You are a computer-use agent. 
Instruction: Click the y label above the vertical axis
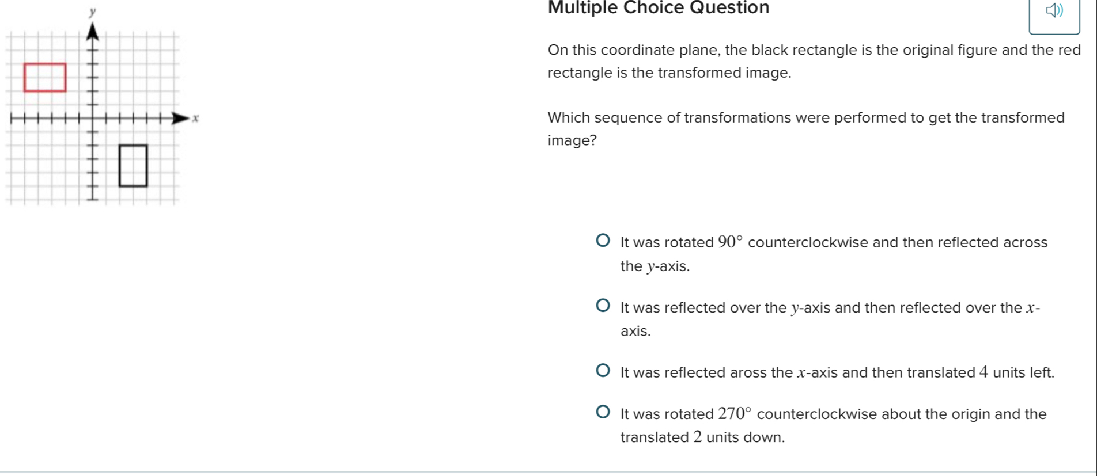pyautogui.click(x=92, y=12)
